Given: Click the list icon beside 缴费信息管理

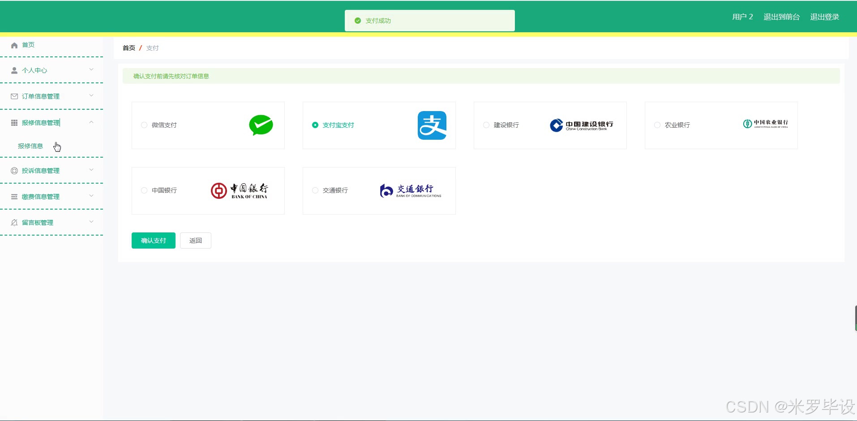Looking at the screenshot, I should click(14, 197).
